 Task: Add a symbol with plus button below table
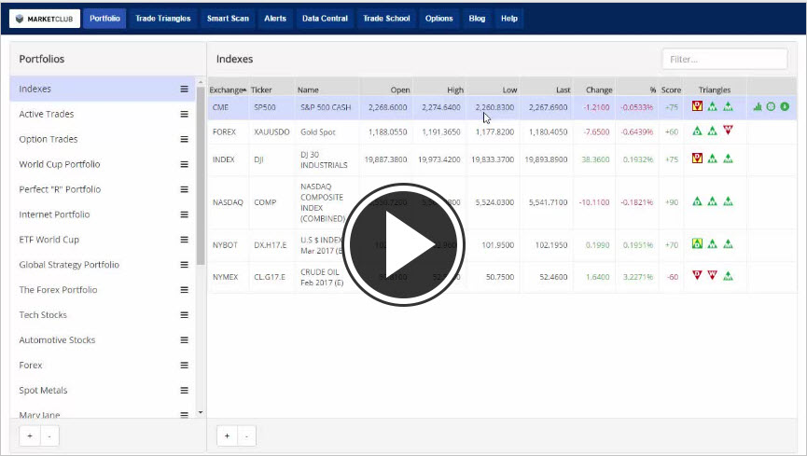click(x=227, y=435)
